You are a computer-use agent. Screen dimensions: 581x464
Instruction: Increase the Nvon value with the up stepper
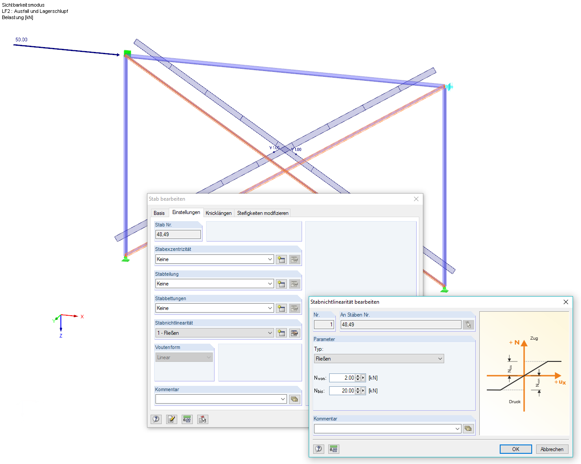click(x=358, y=376)
